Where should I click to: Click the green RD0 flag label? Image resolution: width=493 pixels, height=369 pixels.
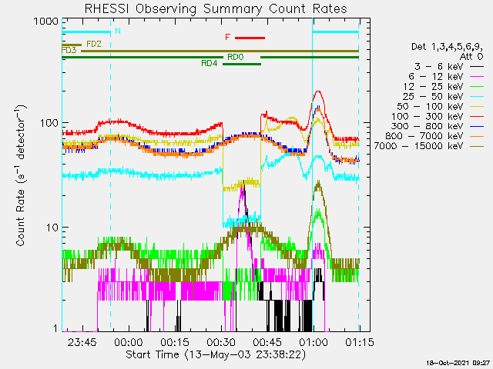coord(236,57)
